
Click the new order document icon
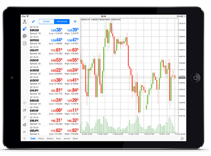tap(25, 43)
